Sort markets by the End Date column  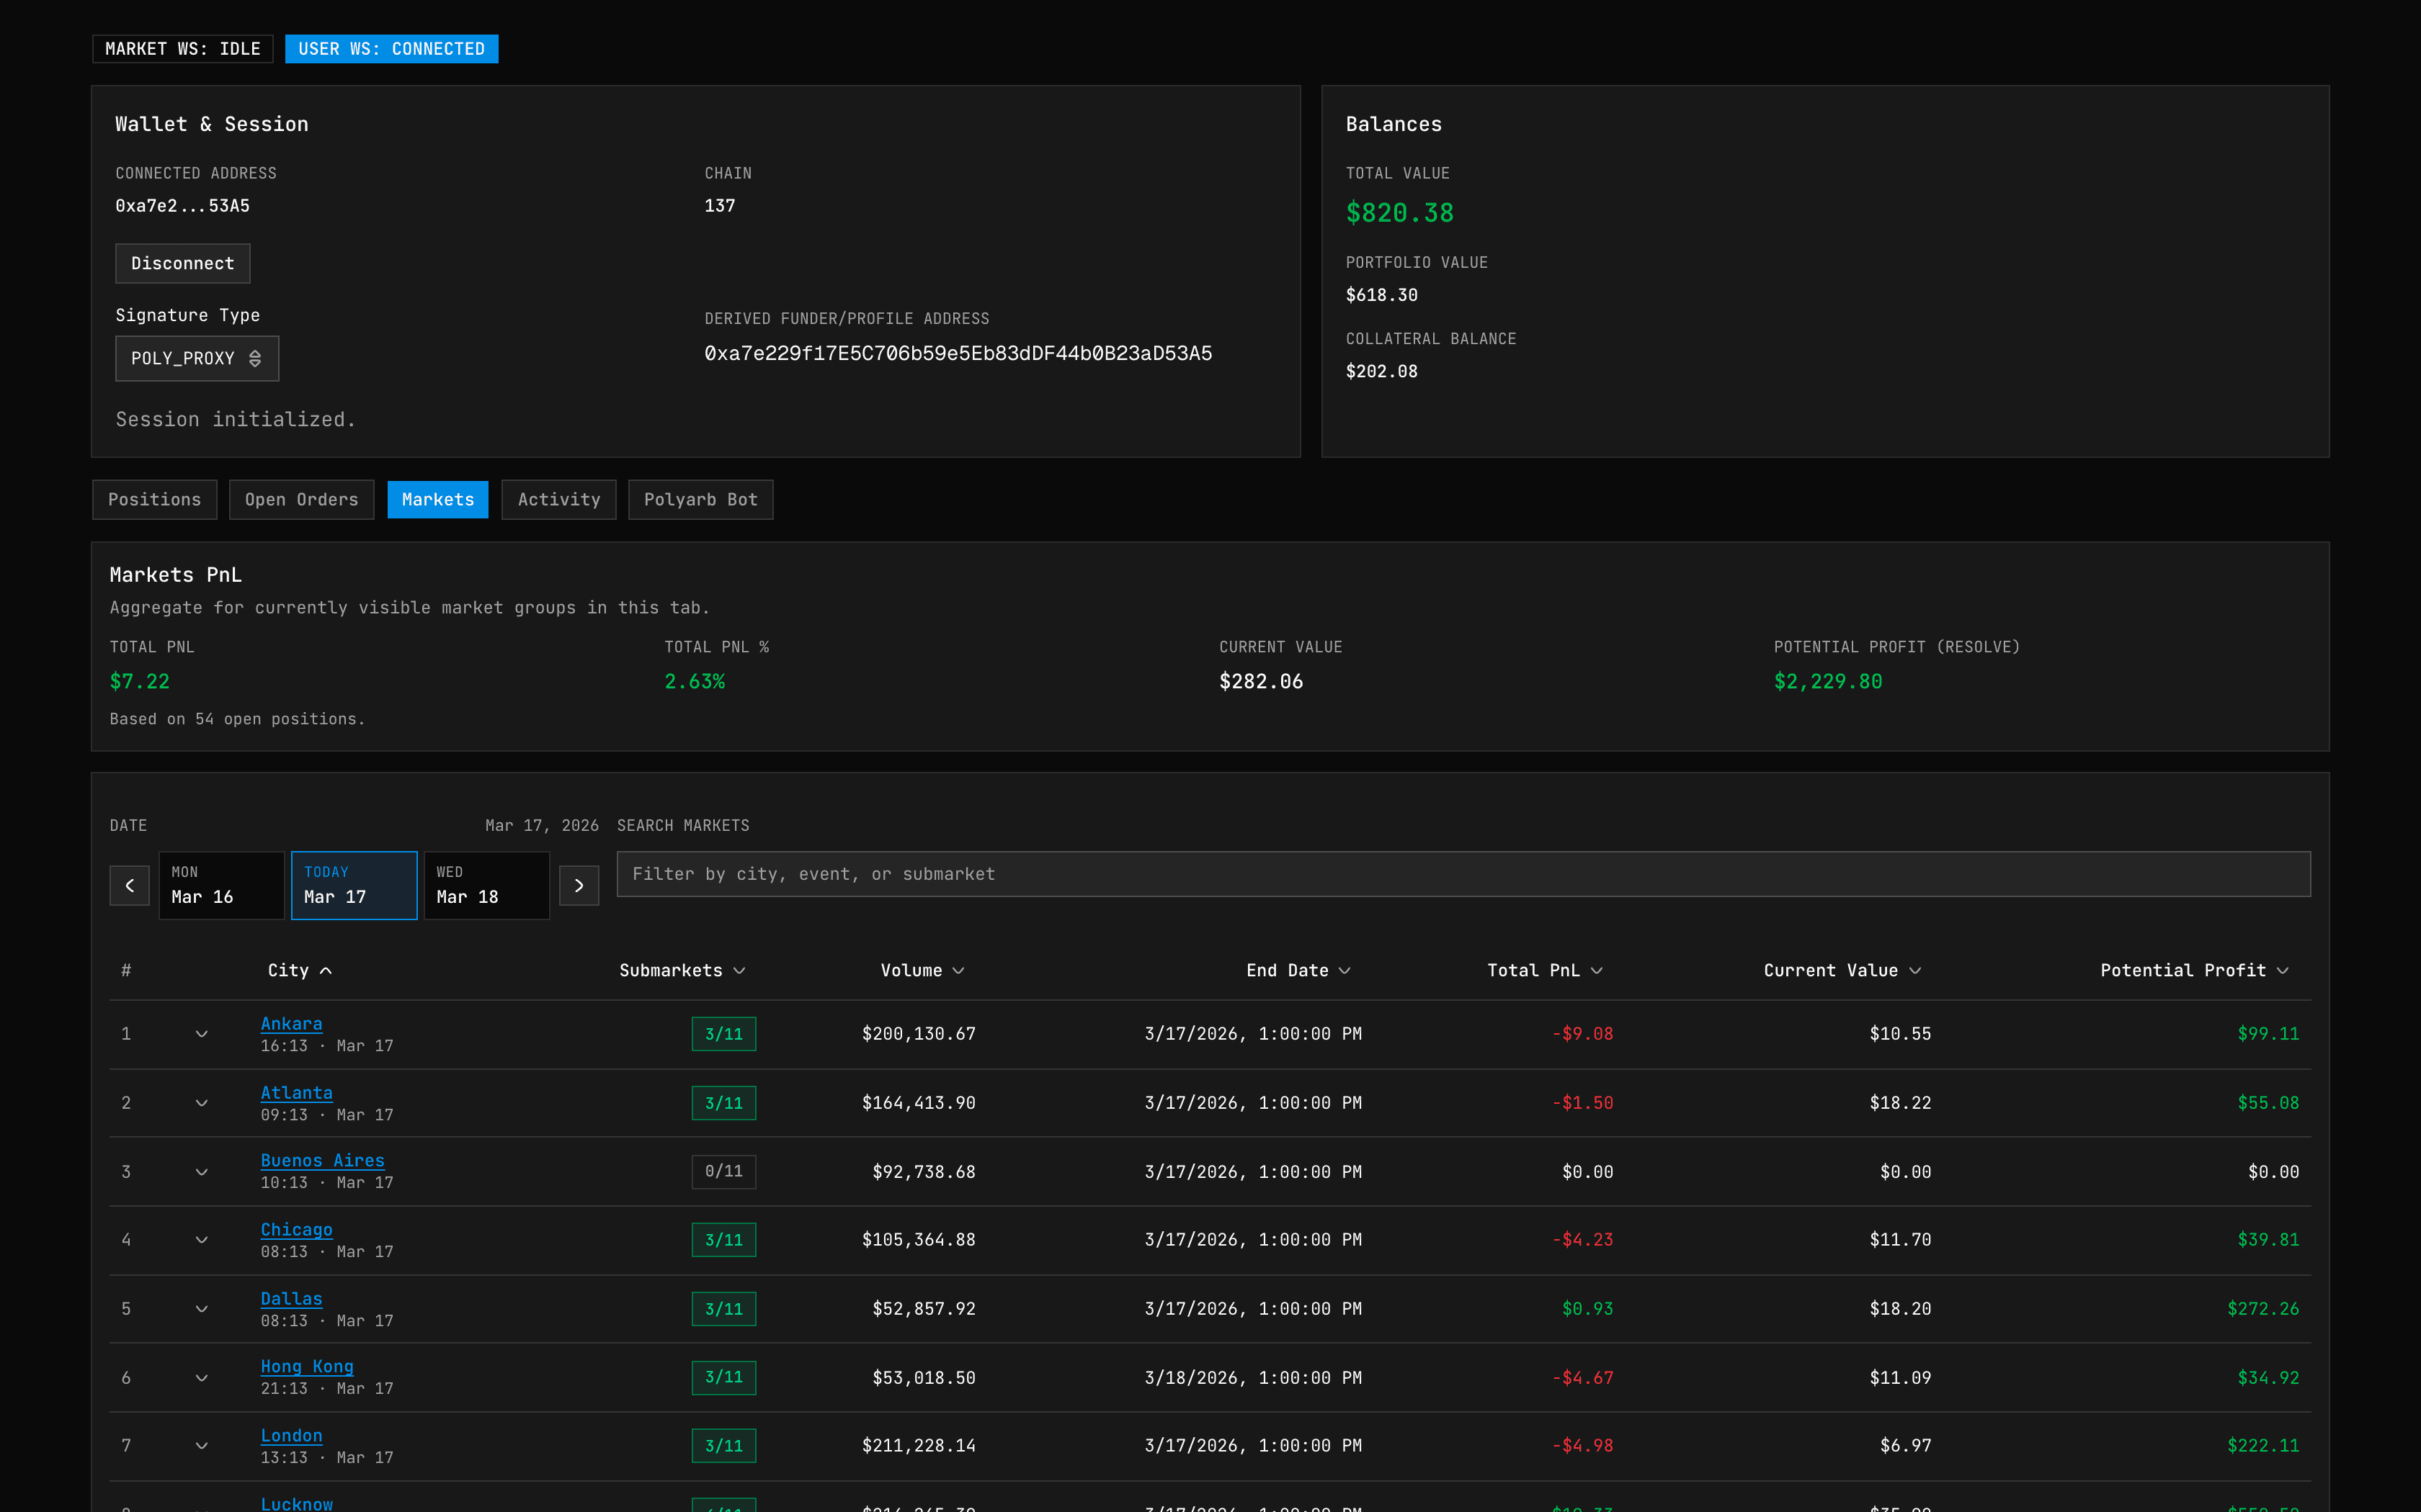tap(1298, 970)
